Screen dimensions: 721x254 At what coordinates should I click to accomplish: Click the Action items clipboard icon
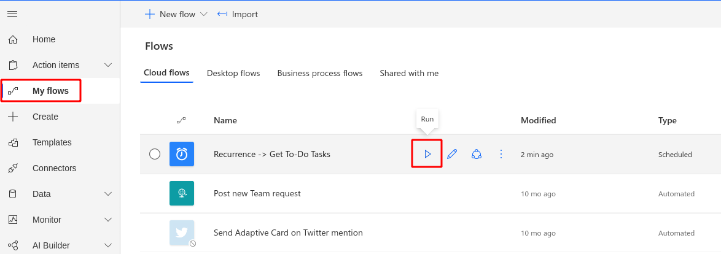coord(13,65)
